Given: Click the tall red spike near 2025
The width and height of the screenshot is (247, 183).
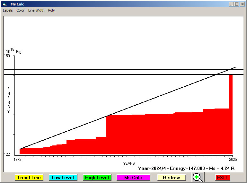Looking at the screenshot, I should (231, 96).
